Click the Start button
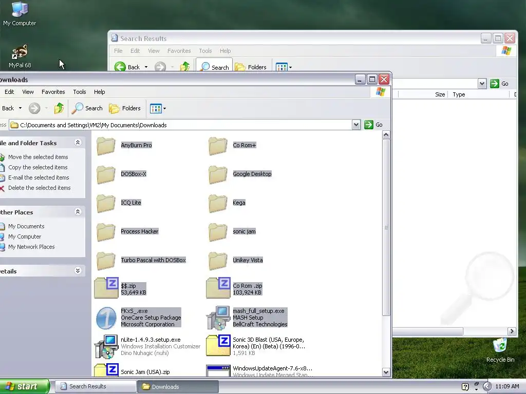Image resolution: width=526 pixels, height=394 pixels. (24, 386)
